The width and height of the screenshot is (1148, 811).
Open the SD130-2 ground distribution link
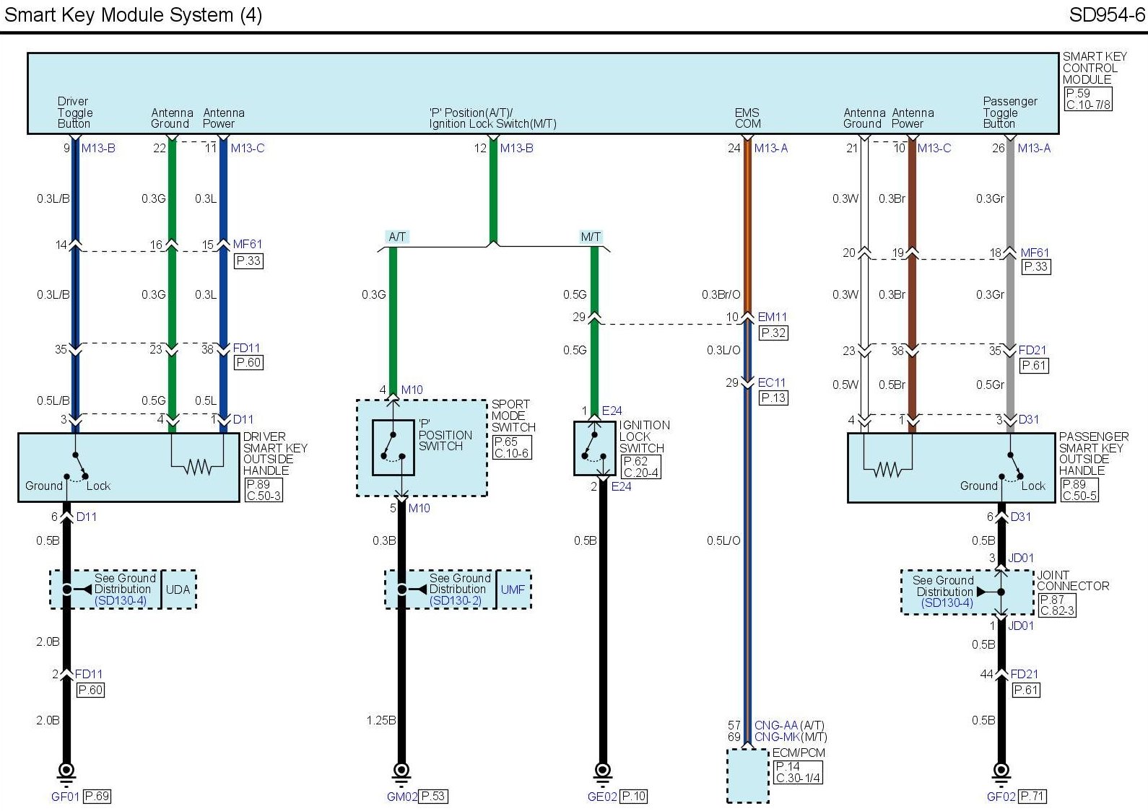(455, 601)
